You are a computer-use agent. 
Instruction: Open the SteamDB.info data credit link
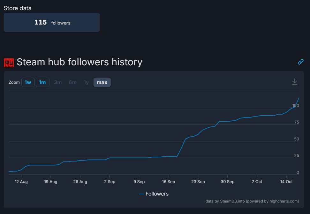(x=232, y=201)
